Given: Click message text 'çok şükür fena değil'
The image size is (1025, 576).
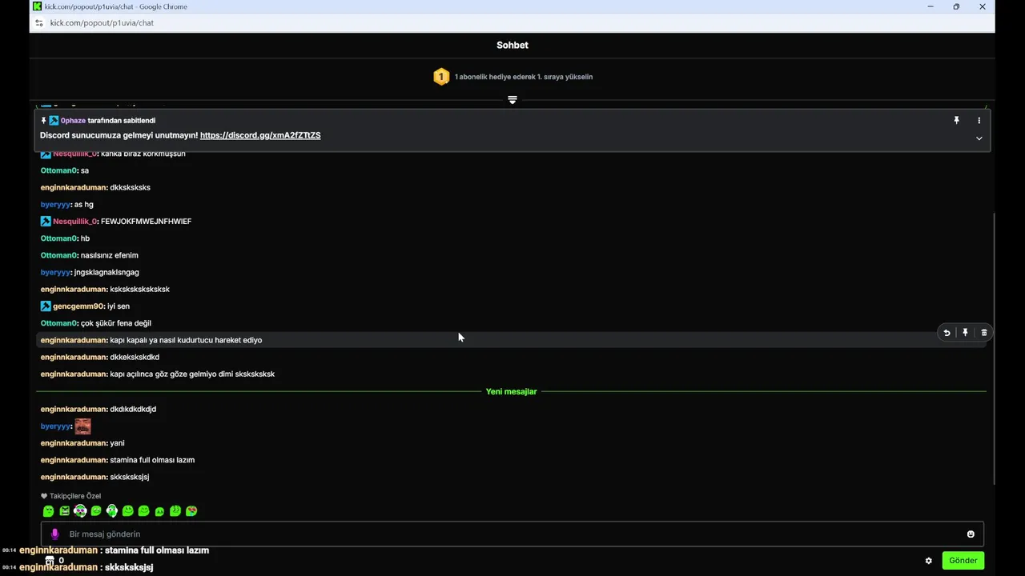Looking at the screenshot, I should pyautogui.click(x=116, y=323).
